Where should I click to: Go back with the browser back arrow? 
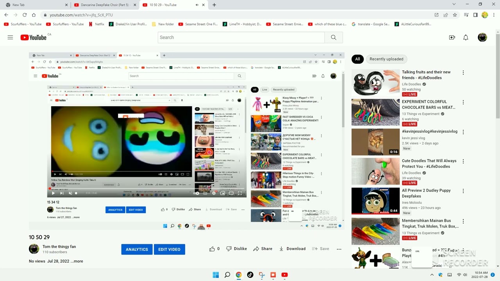(x=6, y=15)
